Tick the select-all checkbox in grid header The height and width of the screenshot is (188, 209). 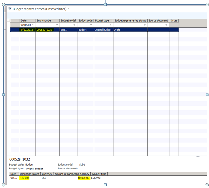8,20
